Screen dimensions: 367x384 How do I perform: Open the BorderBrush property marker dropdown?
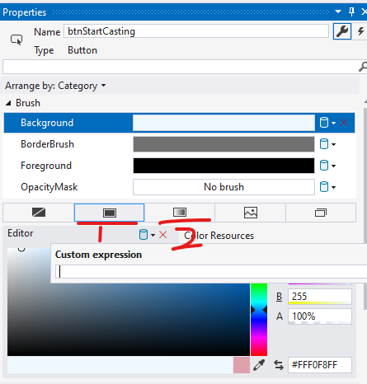[327, 144]
